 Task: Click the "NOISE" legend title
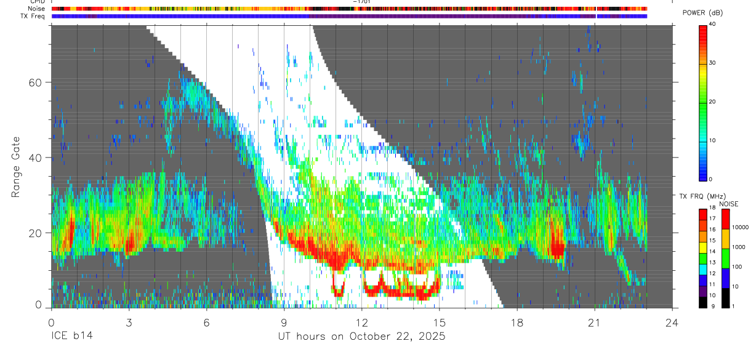click(729, 204)
